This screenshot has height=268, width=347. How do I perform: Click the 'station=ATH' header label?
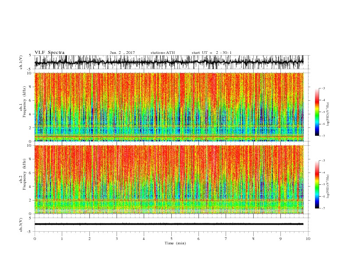[x=163, y=53]
